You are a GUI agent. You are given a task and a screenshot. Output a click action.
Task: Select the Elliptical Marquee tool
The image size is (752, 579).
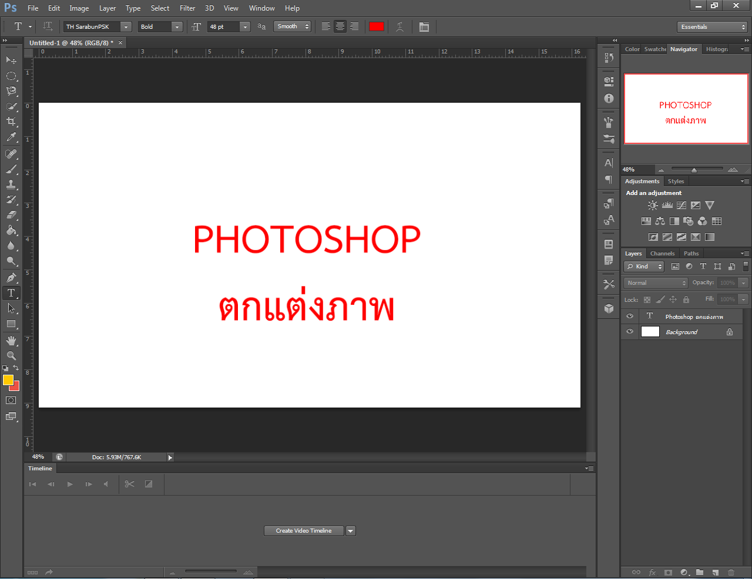point(11,76)
